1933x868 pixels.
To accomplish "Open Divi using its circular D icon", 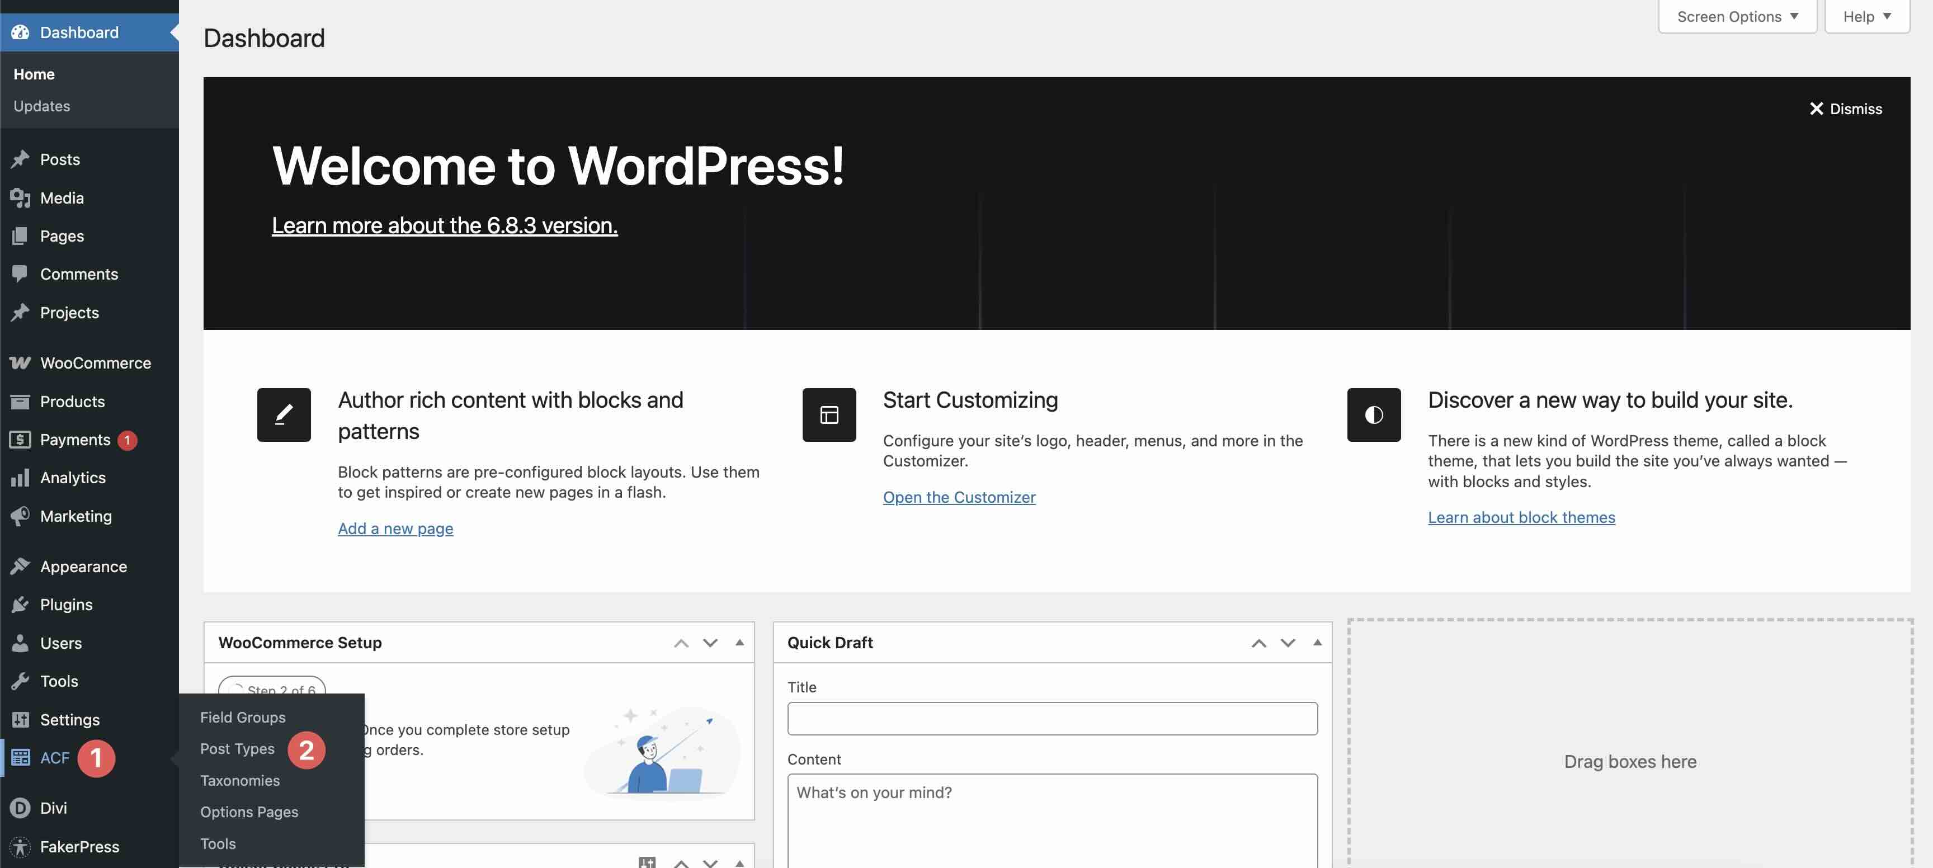I will click(x=19, y=808).
